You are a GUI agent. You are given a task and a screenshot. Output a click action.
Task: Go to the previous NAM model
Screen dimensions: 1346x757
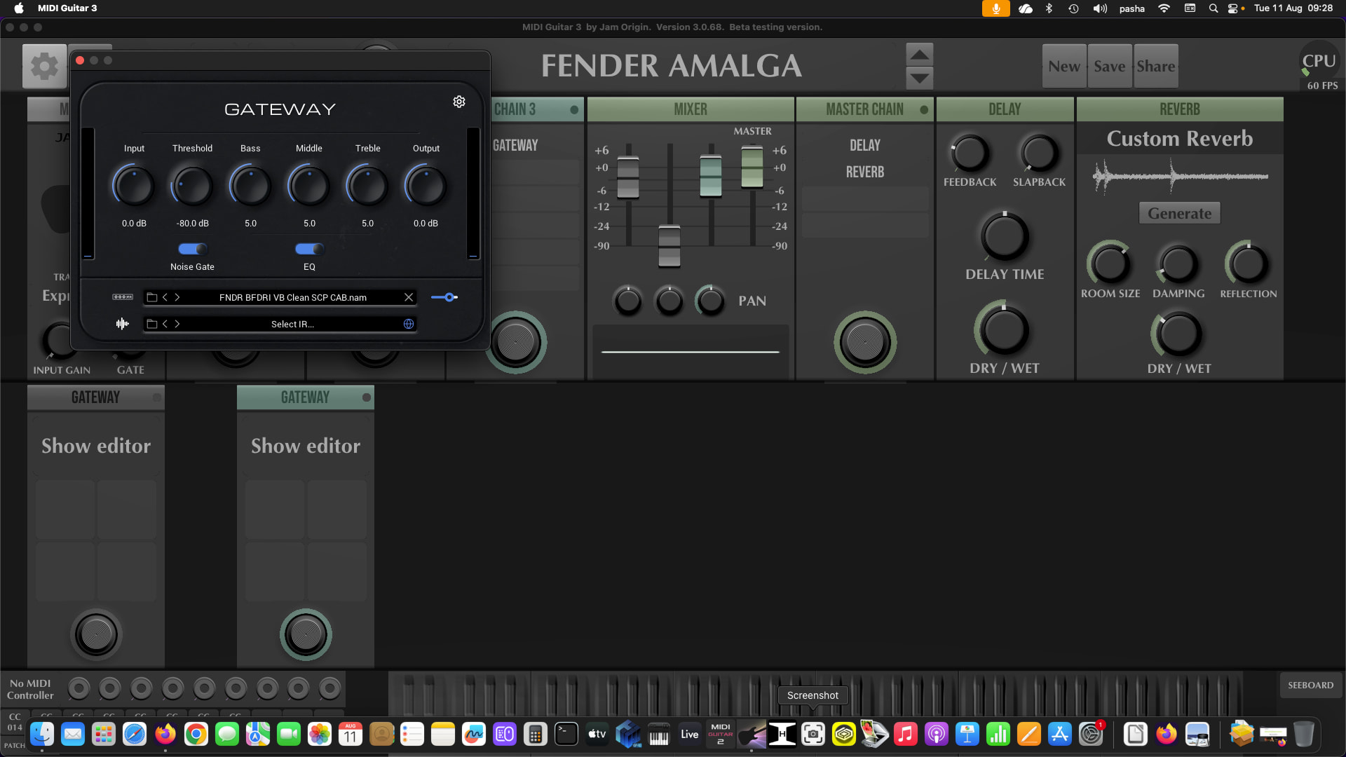tap(165, 297)
